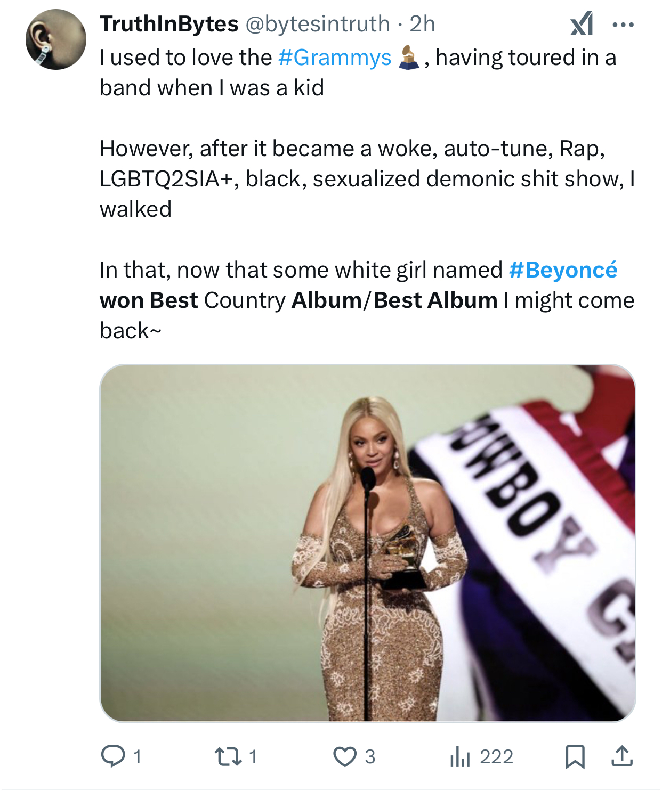662x791 pixels.
Task: Open the three-dot more options menu
Action: click(623, 25)
